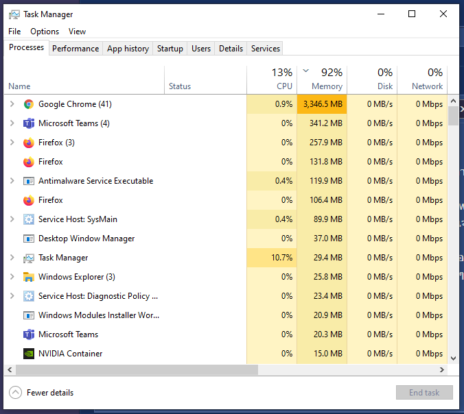Expand the Microsoft Teams (4) group
Screen dimensions: 464x414
point(12,123)
